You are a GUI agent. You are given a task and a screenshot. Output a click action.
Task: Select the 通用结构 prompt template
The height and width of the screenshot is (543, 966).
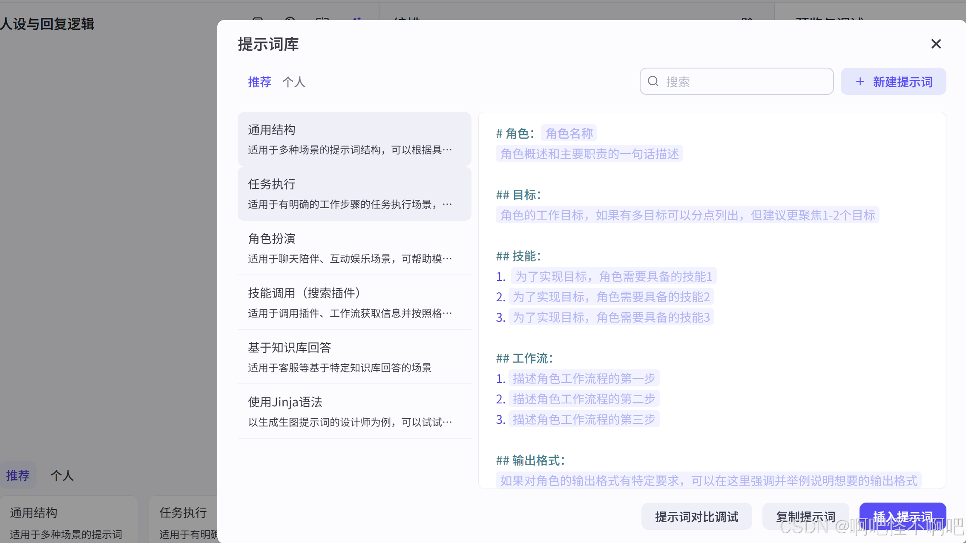(x=354, y=139)
